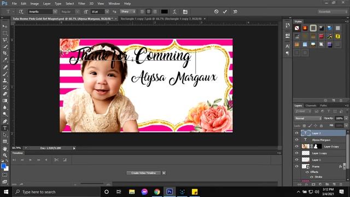Click the Windows search box
The image size is (350, 197).
(x=56, y=192)
